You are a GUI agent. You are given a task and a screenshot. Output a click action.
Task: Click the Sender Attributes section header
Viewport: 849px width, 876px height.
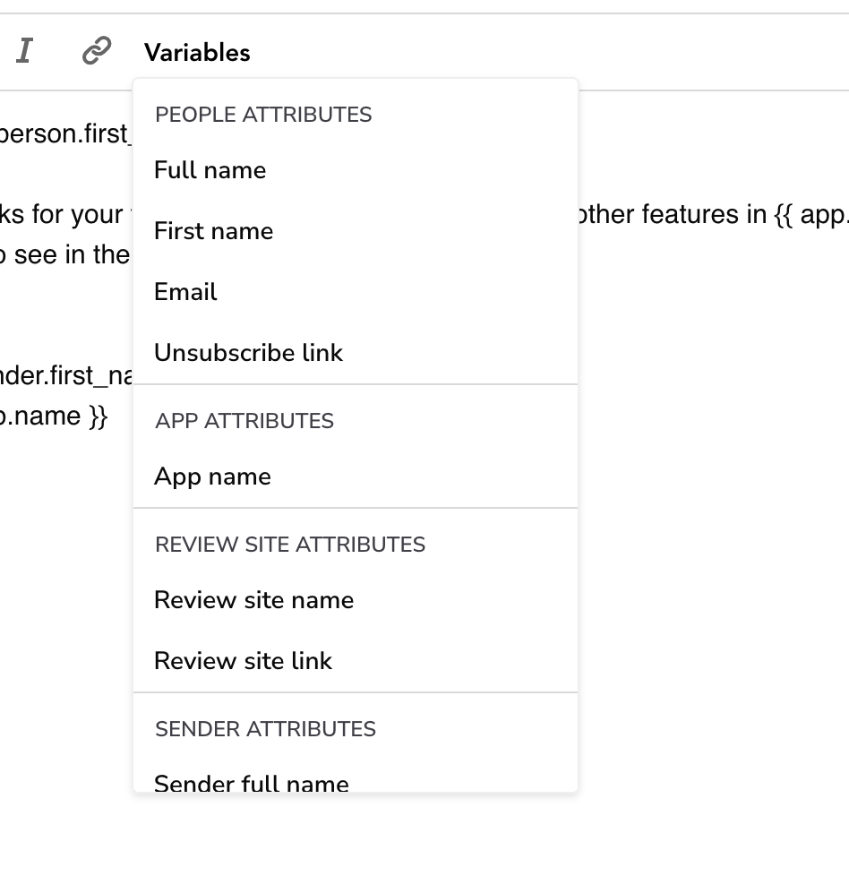(264, 729)
